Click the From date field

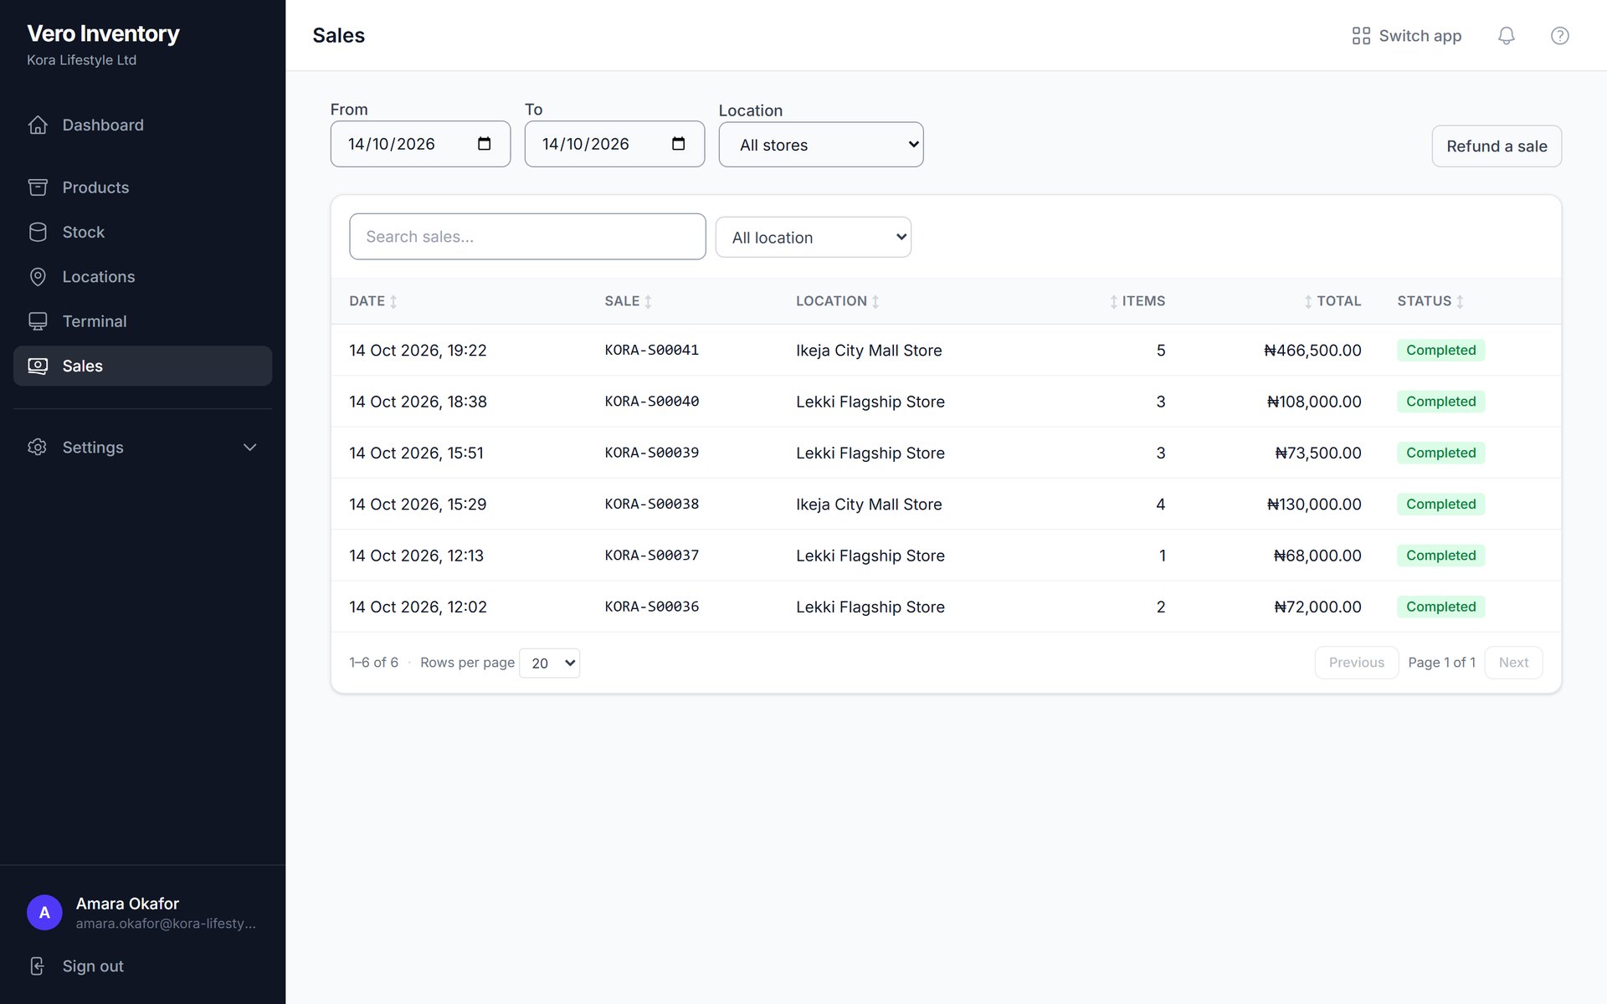(420, 144)
